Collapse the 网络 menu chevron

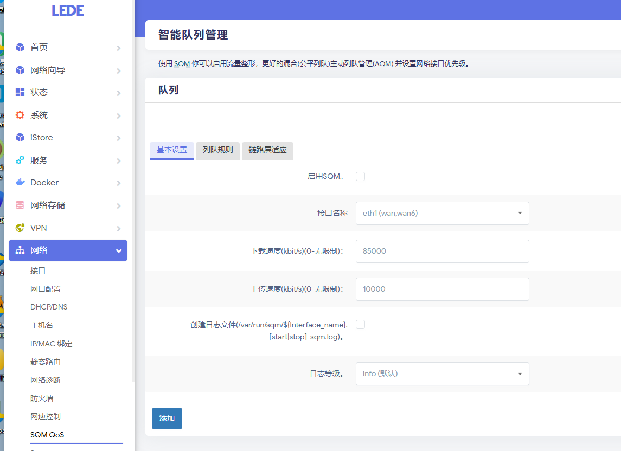[119, 251]
